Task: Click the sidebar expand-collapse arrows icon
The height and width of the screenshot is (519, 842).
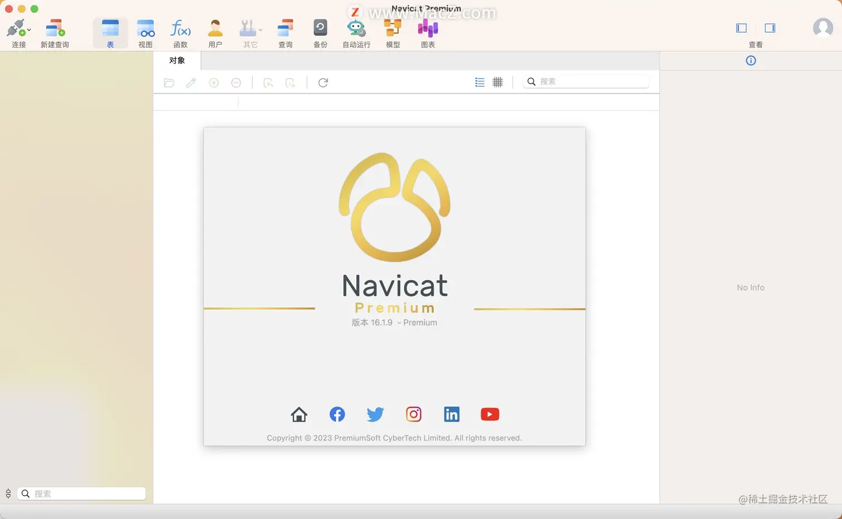Action: (x=8, y=493)
